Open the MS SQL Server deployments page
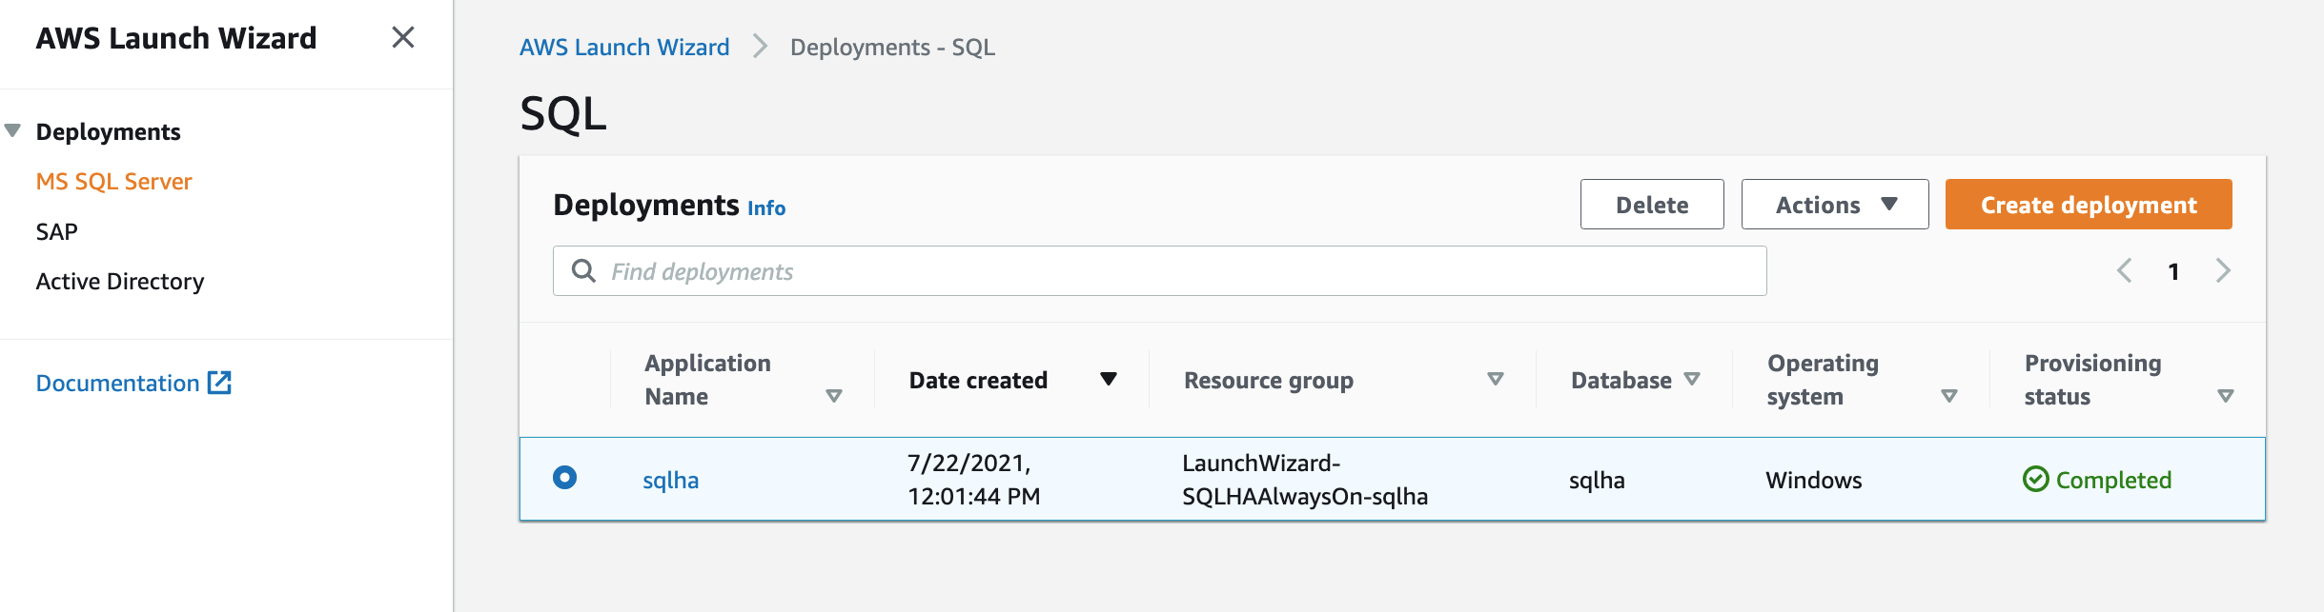The width and height of the screenshot is (2324, 612). pyautogui.click(x=113, y=182)
